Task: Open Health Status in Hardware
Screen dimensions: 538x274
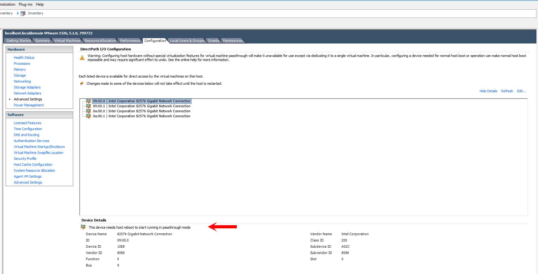Action: point(24,58)
